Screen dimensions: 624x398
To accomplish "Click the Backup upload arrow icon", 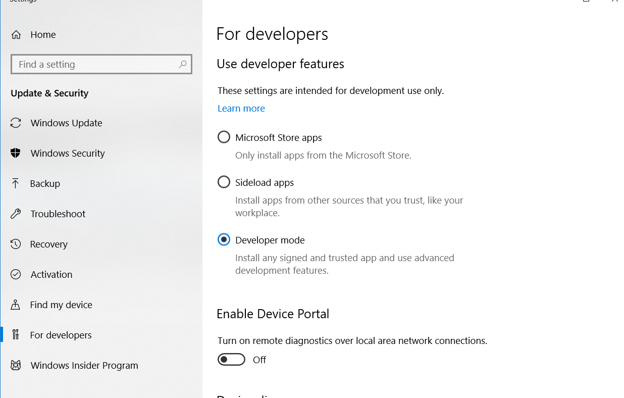I will tap(16, 183).
